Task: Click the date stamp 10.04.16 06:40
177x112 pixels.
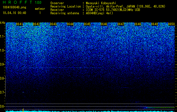Action: (x=14, y=13)
